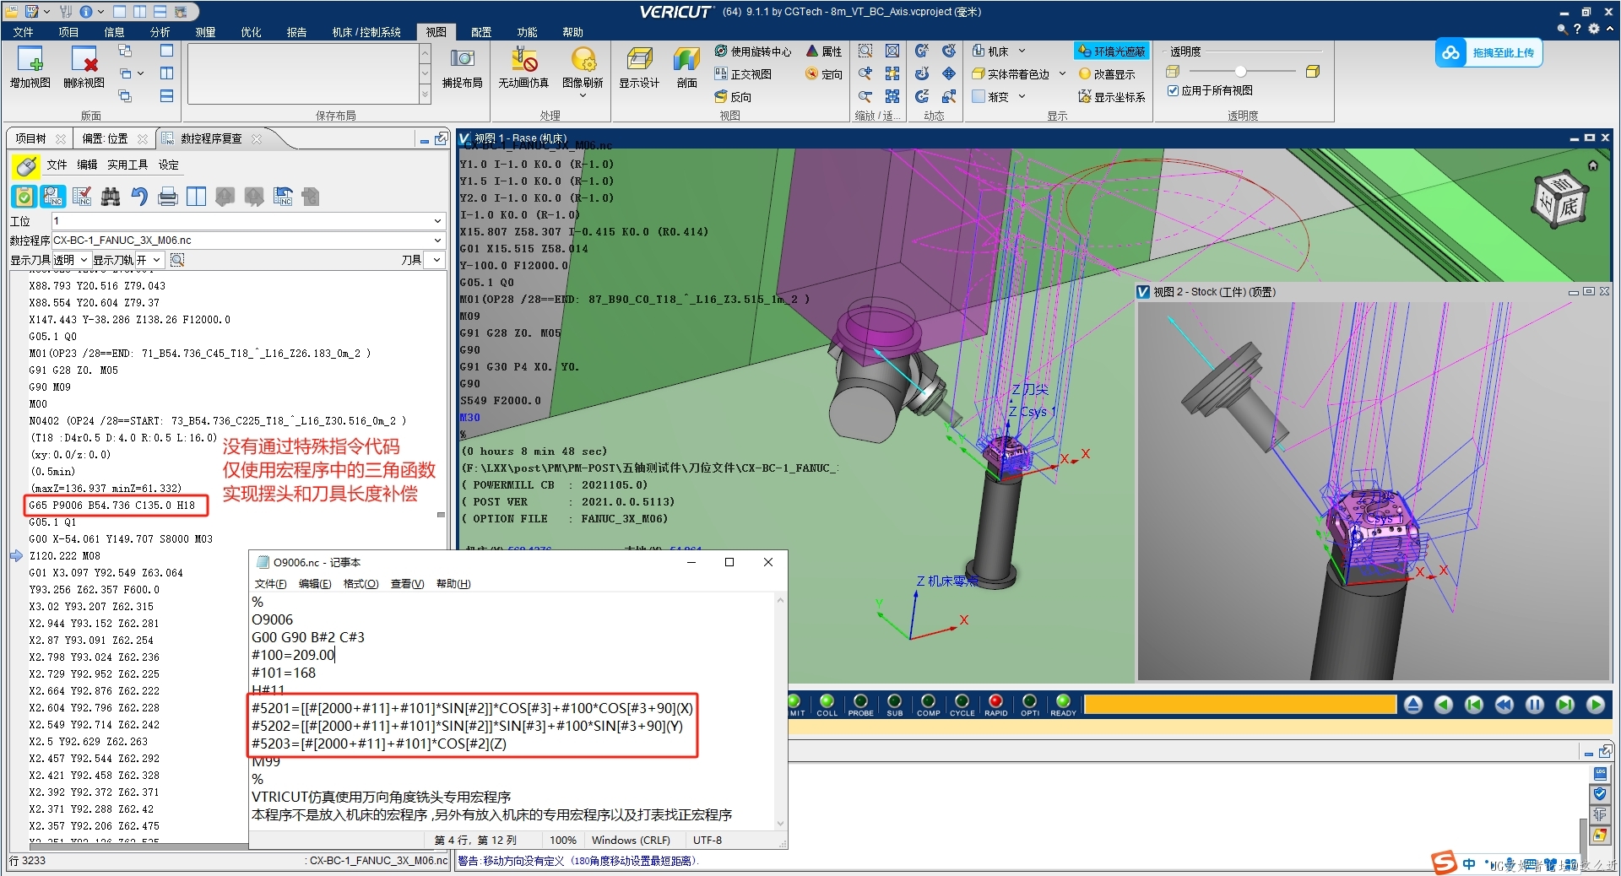Open 实用工具 menu in NC review
The image size is (1621, 876).
pos(127,165)
